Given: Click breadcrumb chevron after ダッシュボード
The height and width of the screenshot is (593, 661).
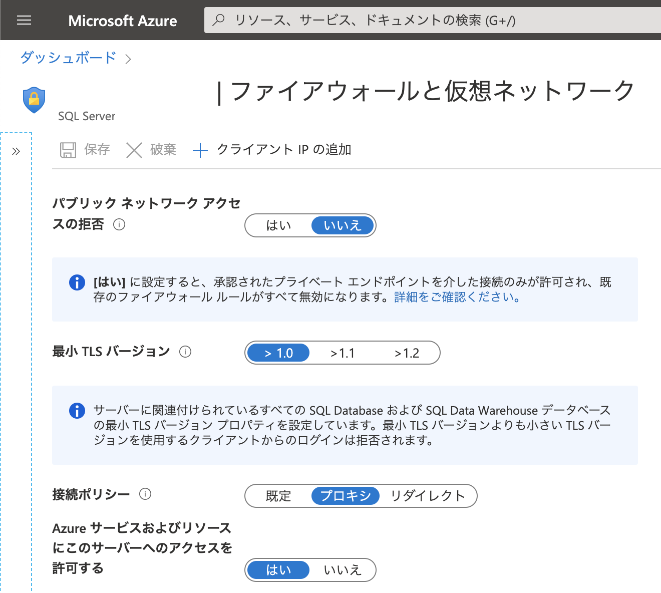Looking at the screenshot, I should pos(128,59).
